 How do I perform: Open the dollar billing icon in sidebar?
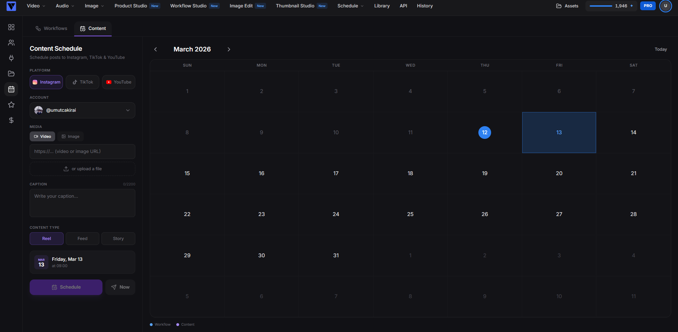coord(11,120)
